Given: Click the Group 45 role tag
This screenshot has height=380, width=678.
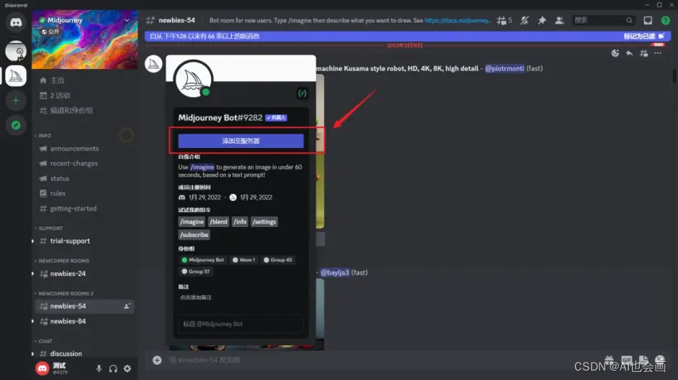Looking at the screenshot, I should [x=278, y=260].
